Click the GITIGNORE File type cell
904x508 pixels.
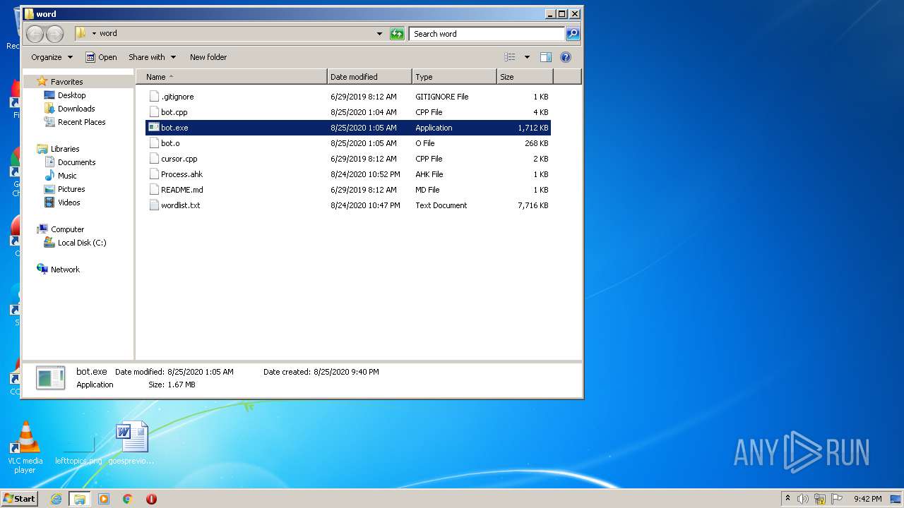point(441,97)
